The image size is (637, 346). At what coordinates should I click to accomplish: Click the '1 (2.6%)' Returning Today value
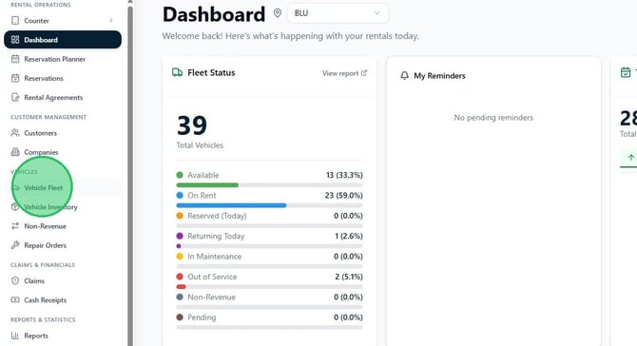[349, 236]
